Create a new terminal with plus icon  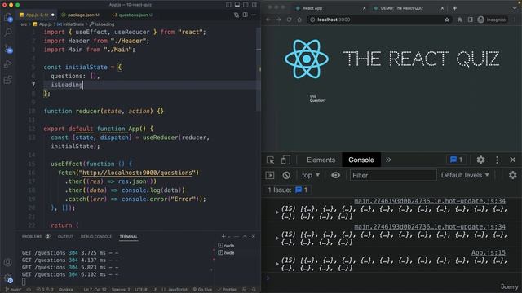point(223,236)
